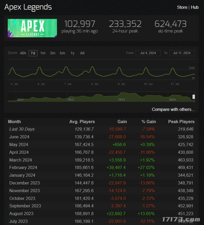
Task: Select the 1y zoom range
Action: pyautogui.click(x=73, y=53)
